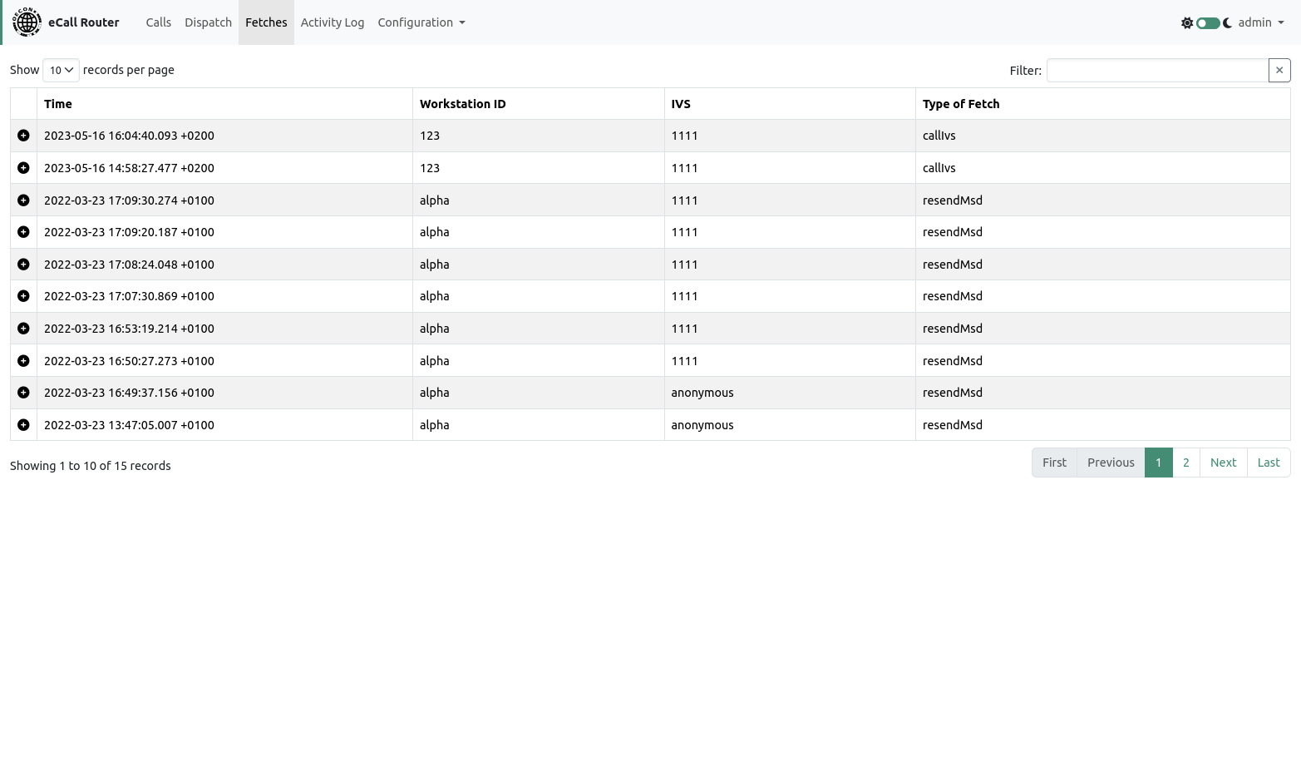Image resolution: width=1301 pixels, height=757 pixels.
Task: Expand details of 2023-05-16 14:58:27.477 entry
Action: pos(23,168)
